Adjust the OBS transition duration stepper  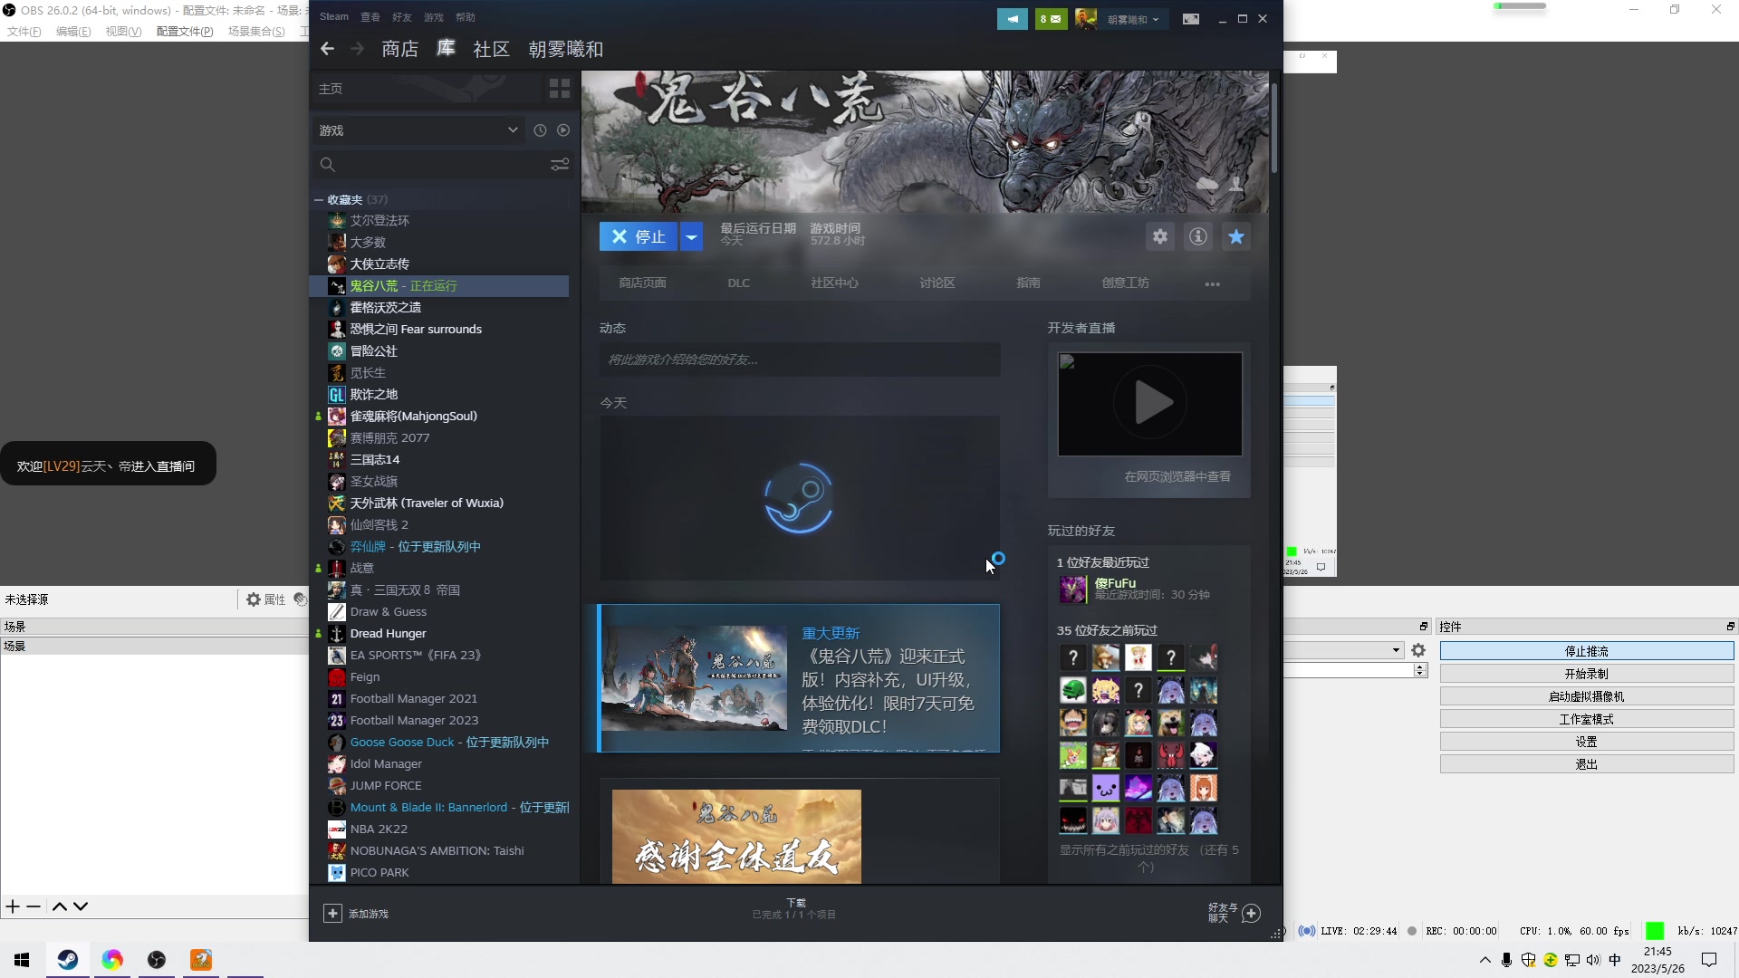pyautogui.click(x=1420, y=670)
